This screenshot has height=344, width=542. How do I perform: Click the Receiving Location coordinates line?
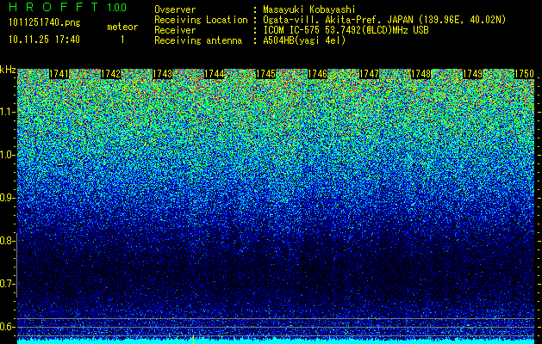click(x=384, y=20)
